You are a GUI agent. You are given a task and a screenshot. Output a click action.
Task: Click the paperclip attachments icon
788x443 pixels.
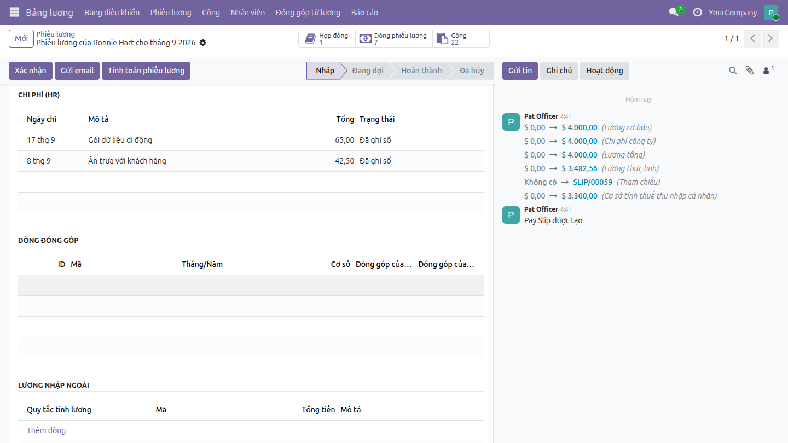click(x=750, y=71)
